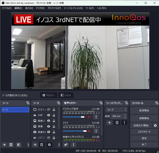Image resolution: width=159 pixels, height=153 pixels.
Task: Open audio mixer three-dot menu at bottom
Action: tap(73, 145)
